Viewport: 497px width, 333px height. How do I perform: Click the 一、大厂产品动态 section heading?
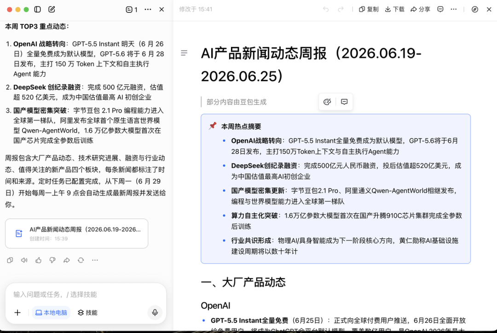click(243, 282)
